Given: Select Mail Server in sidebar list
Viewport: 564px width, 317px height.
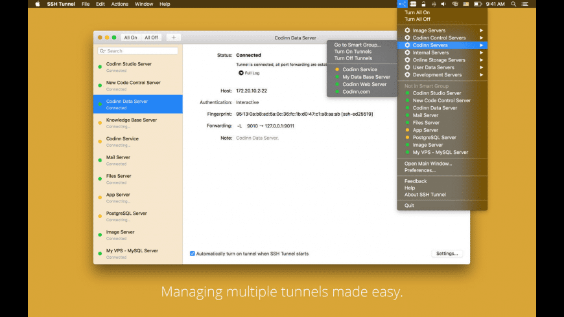Looking at the screenshot, I should [x=138, y=160].
